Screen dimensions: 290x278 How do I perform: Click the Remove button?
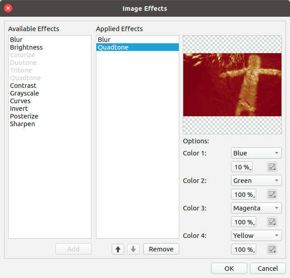tap(161, 249)
